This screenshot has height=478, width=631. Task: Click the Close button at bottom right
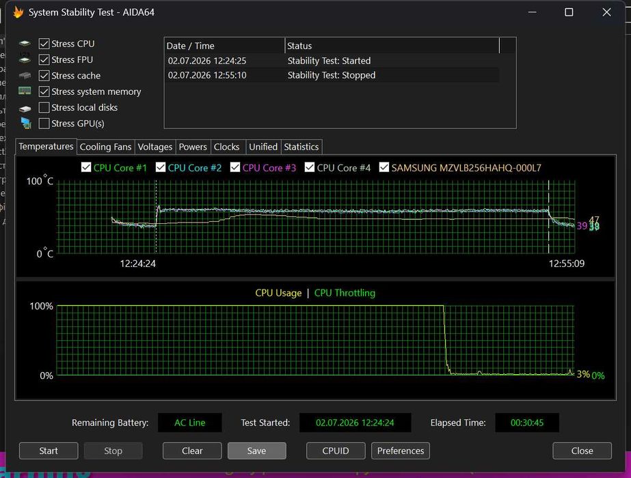coord(582,451)
